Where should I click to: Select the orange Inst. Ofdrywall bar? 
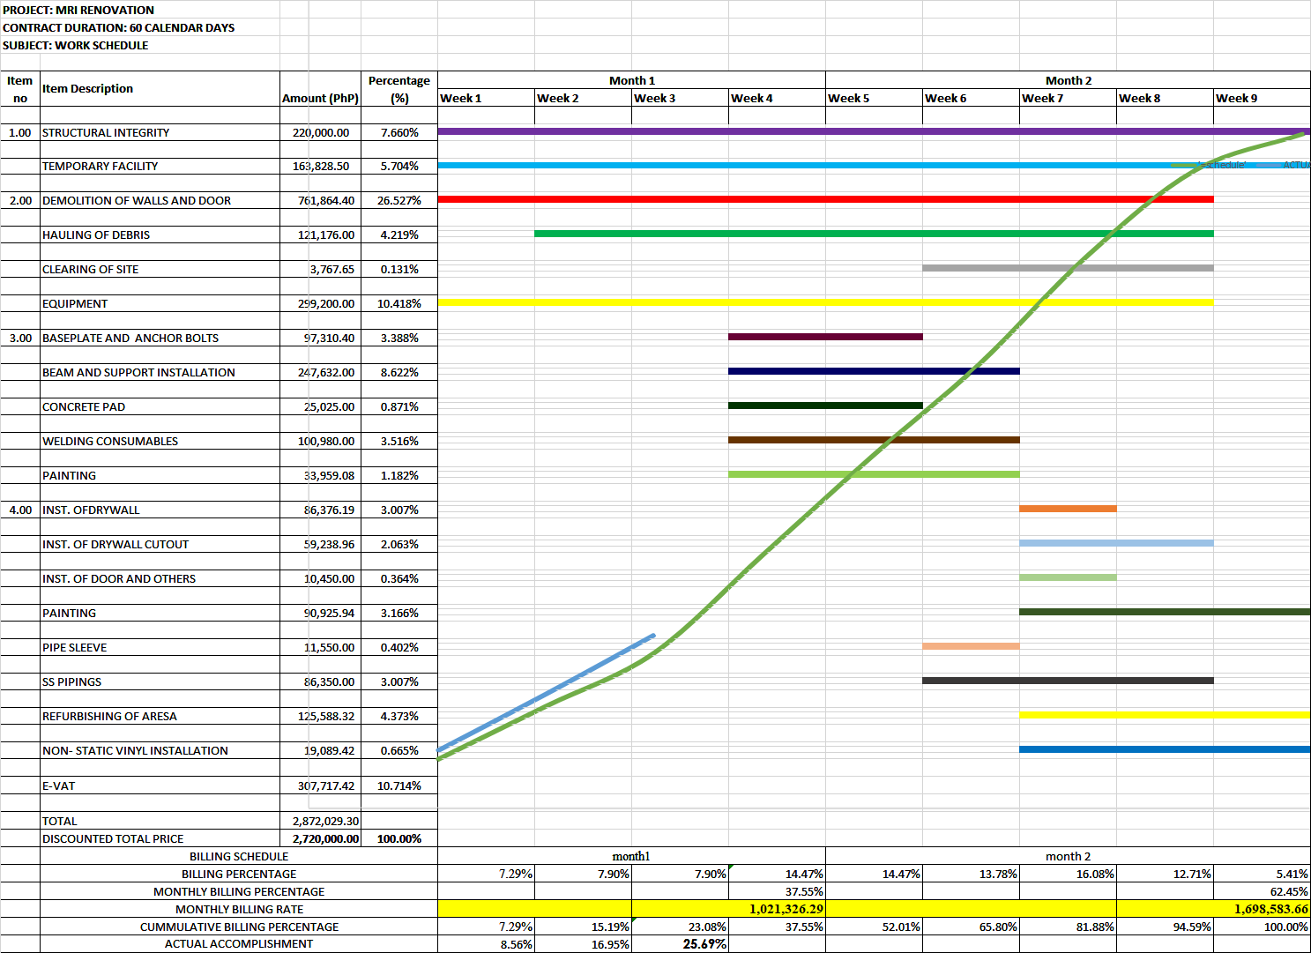point(1068,509)
